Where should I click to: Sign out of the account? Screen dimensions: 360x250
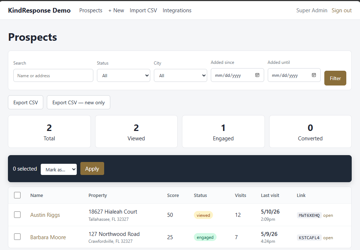tap(341, 10)
